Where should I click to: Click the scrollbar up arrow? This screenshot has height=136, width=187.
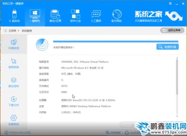click(x=177, y=58)
